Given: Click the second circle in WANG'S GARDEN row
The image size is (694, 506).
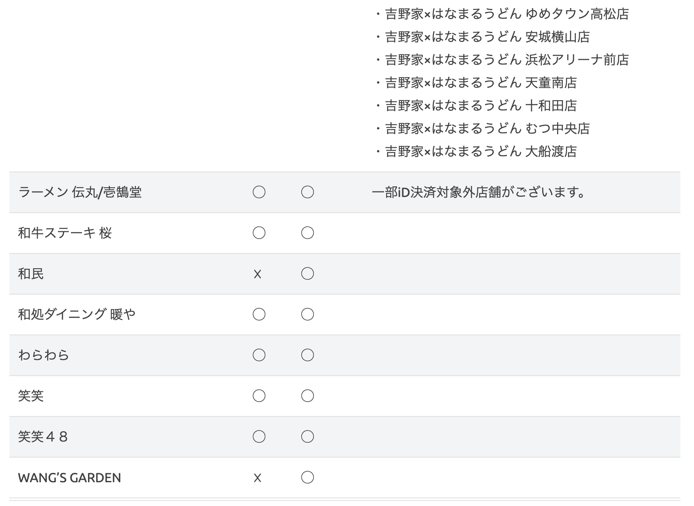Looking at the screenshot, I should click(x=307, y=478).
